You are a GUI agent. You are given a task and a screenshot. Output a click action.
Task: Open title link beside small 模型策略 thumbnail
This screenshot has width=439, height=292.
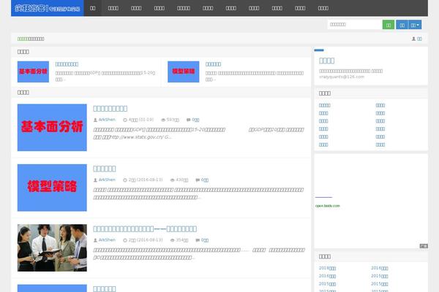pyautogui.click(x=213, y=64)
